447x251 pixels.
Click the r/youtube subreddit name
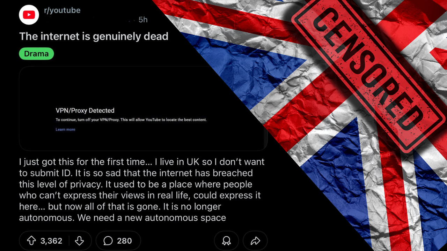click(62, 10)
